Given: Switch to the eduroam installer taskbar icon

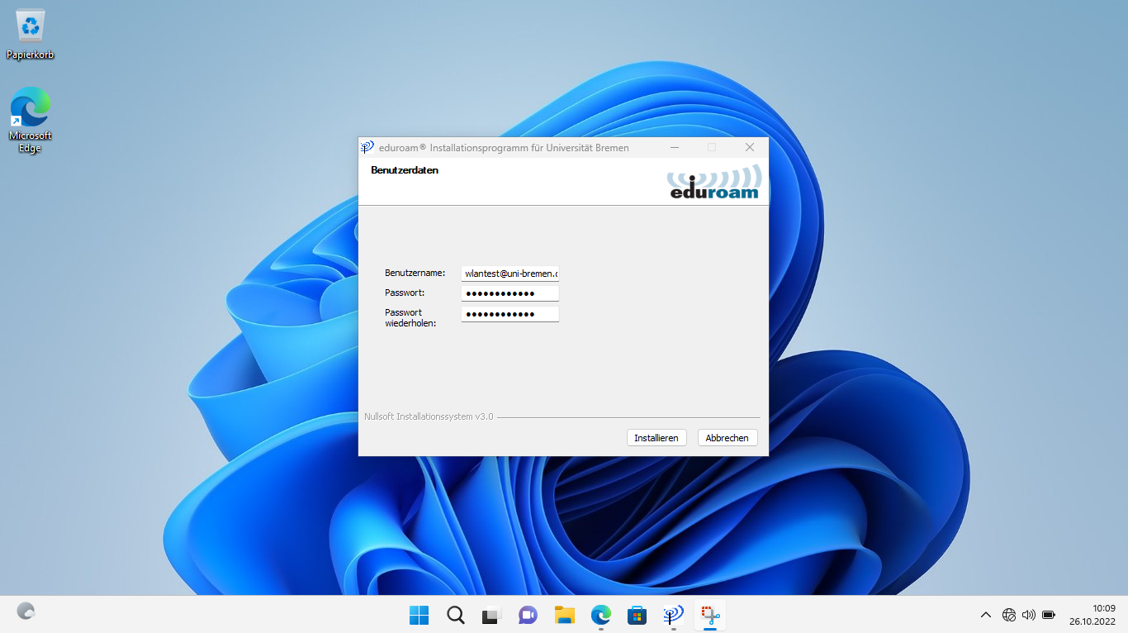Looking at the screenshot, I should pos(673,615).
